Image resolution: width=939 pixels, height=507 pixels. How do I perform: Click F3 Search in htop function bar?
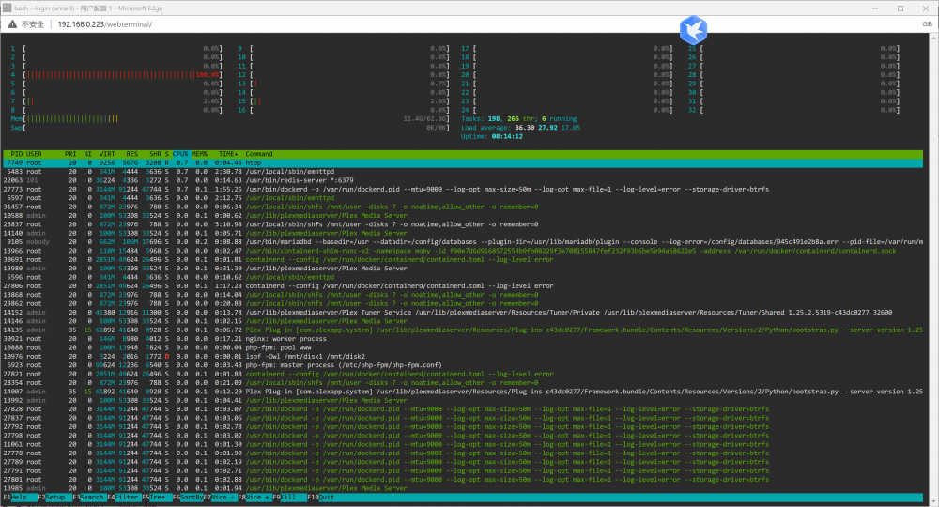point(88,498)
